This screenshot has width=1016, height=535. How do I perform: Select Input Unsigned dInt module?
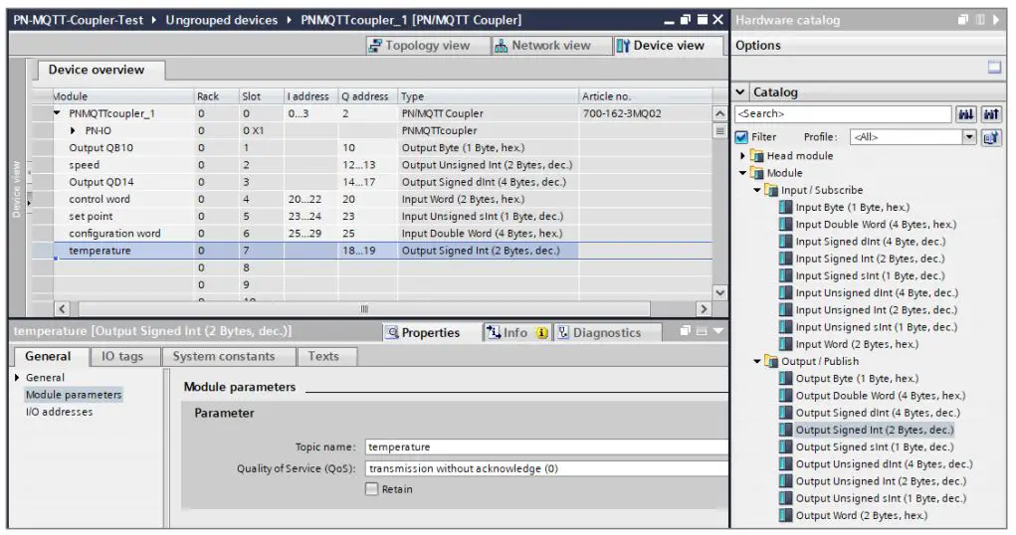tap(877, 292)
